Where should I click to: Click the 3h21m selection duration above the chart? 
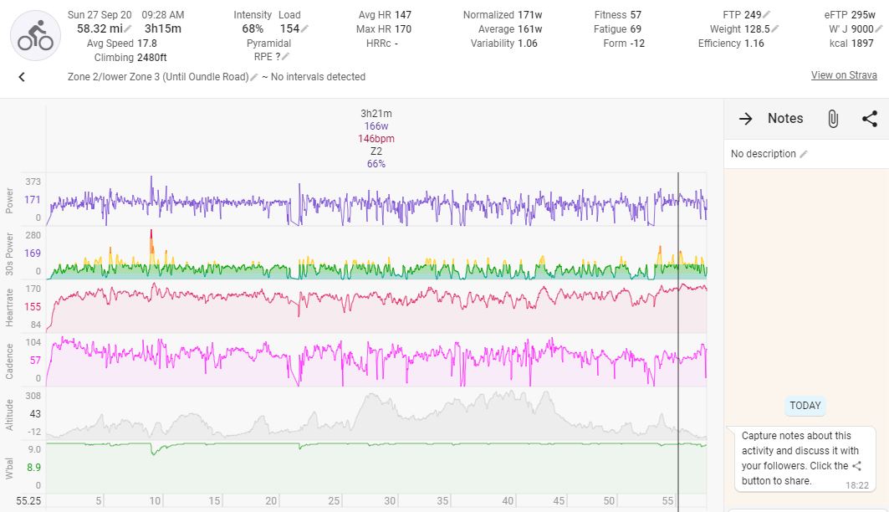point(376,114)
